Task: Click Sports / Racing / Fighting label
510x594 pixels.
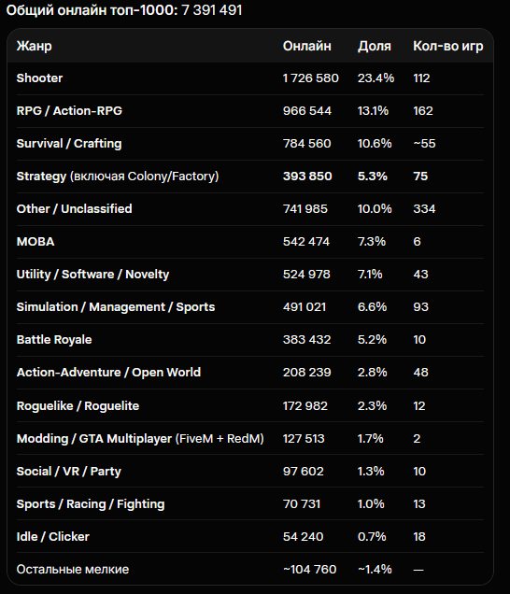Action: (x=91, y=503)
